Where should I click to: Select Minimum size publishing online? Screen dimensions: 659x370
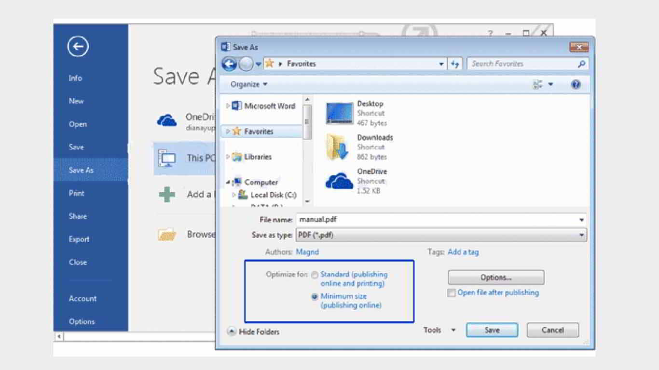(315, 297)
